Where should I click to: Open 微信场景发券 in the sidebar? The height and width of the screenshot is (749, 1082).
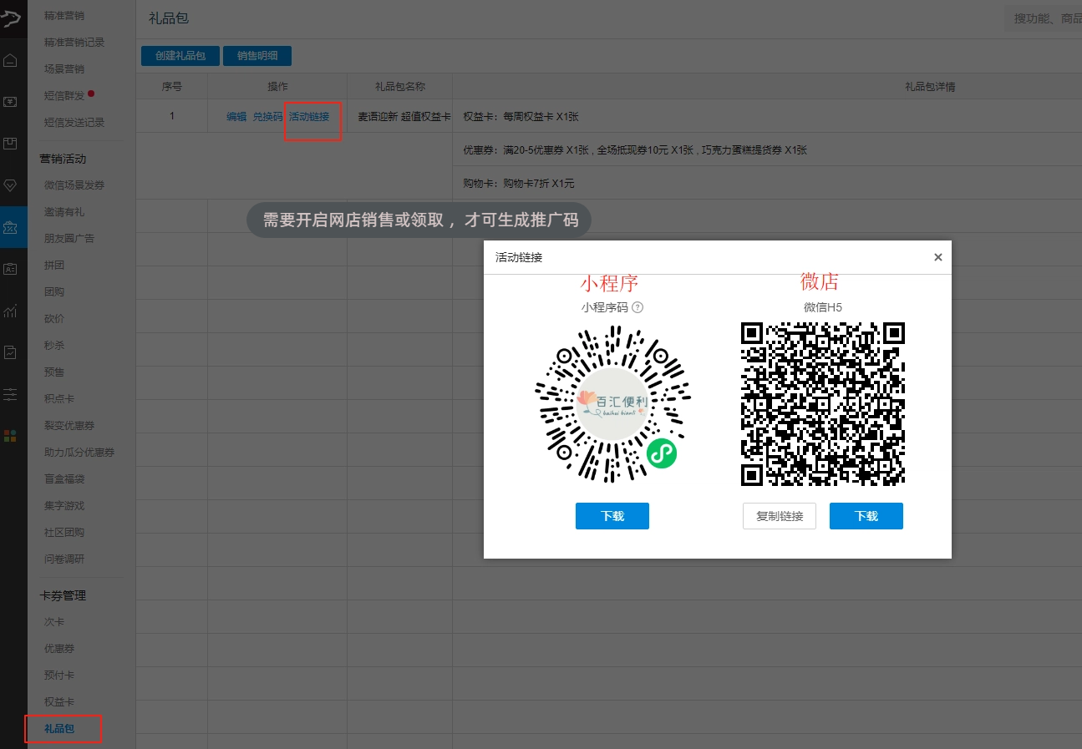74,185
